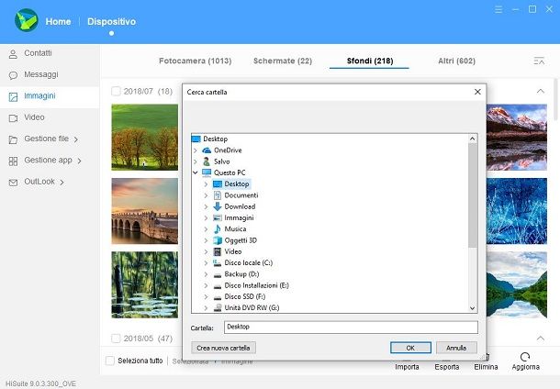Screen dimensions: 560x389
Task: Open the hamburger menu icon in title bar
Action: pyautogui.click(x=498, y=10)
